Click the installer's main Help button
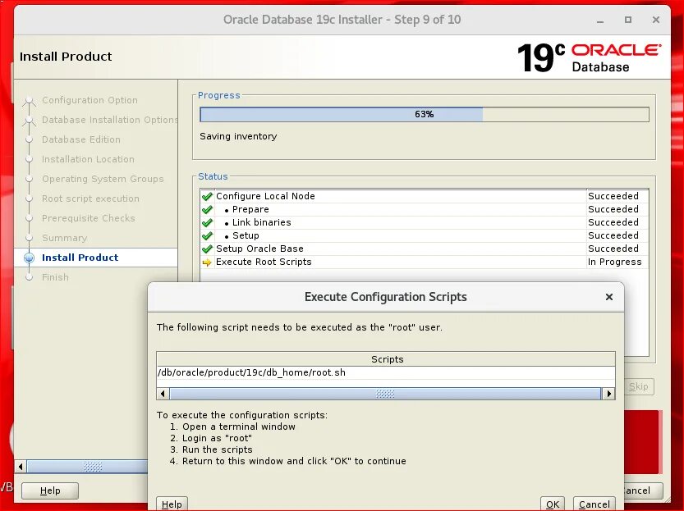This screenshot has height=511, width=684. 50,490
